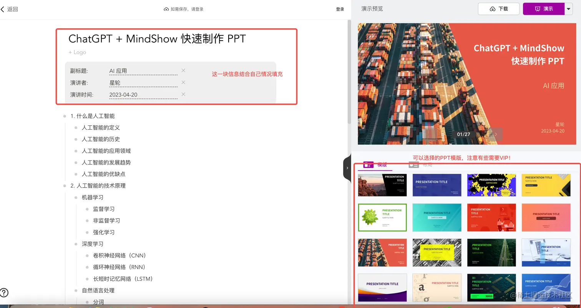Select the grayscale yellow-box template

click(x=437, y=252)
